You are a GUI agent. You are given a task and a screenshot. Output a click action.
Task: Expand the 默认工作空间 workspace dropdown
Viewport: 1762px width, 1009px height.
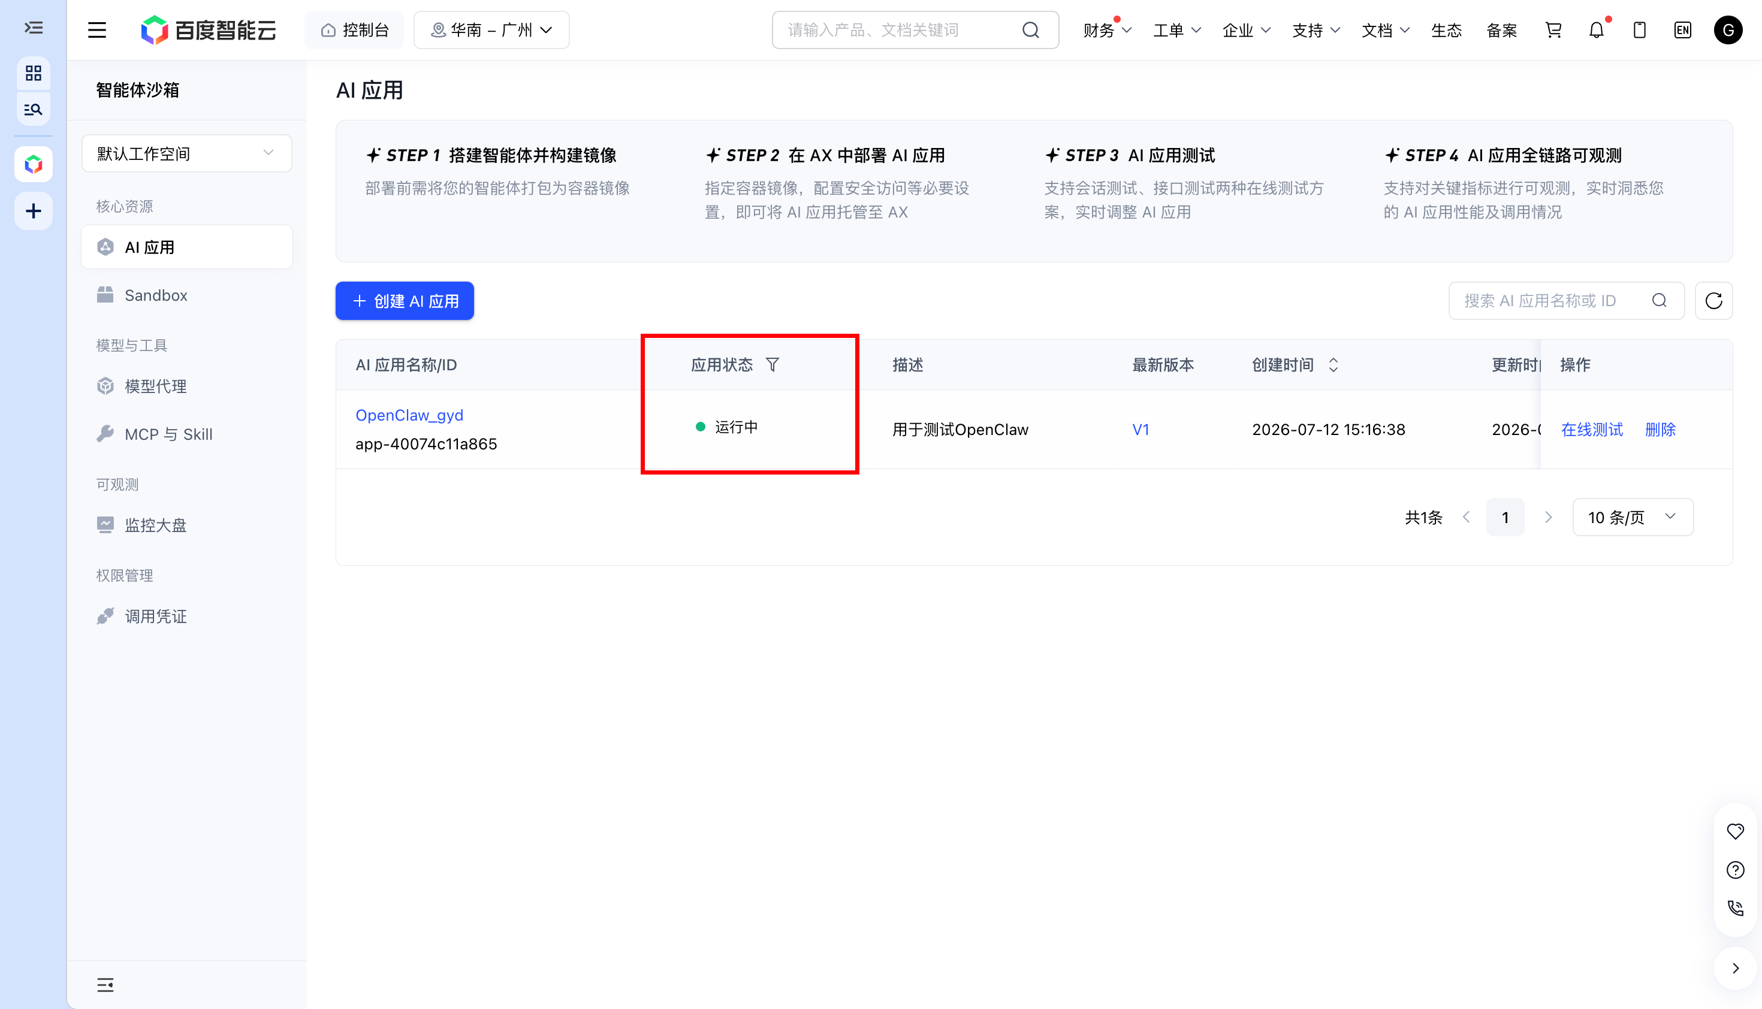pos(186,153)
